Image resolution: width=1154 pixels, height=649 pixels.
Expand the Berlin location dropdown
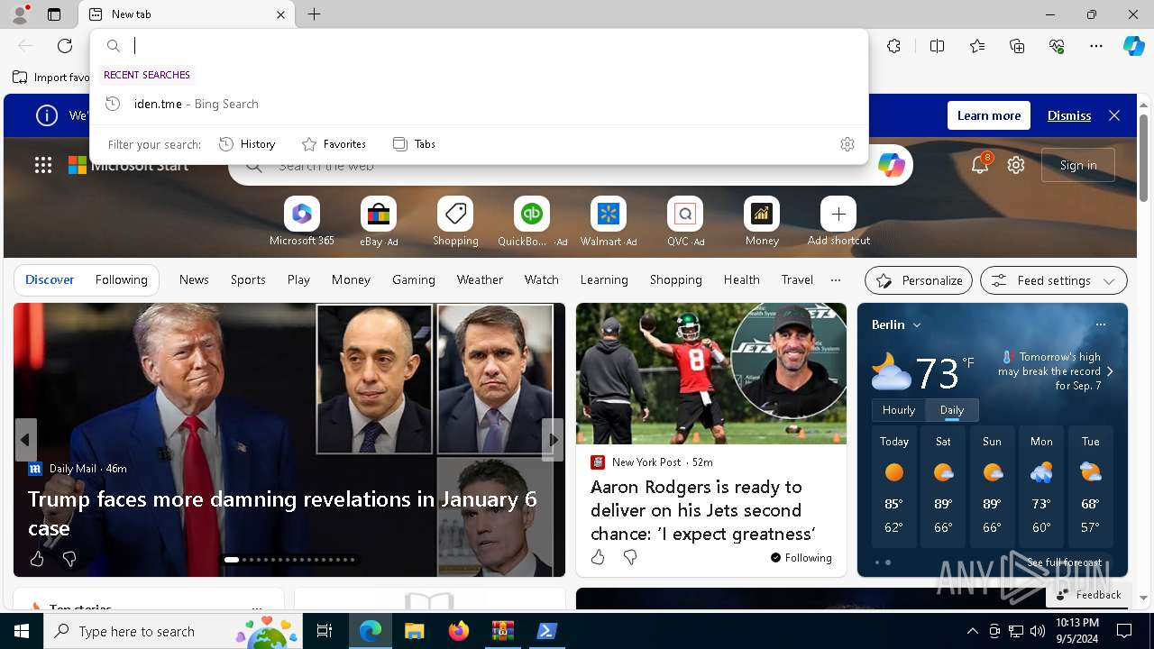917,324
